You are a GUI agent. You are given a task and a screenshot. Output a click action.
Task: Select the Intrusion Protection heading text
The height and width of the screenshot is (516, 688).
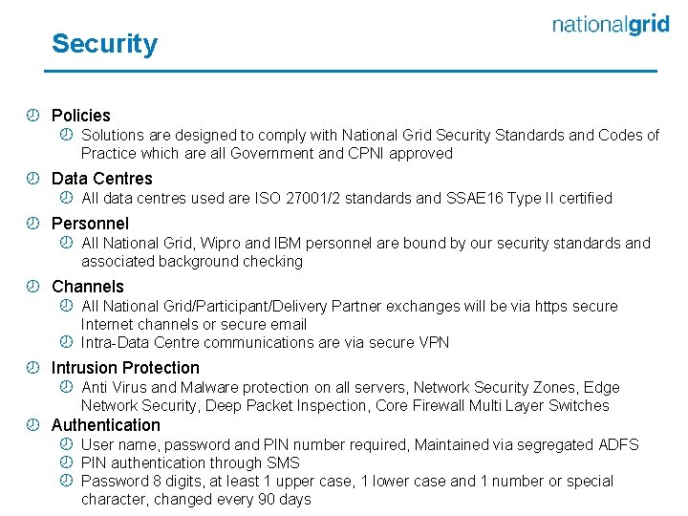(125, 368)
